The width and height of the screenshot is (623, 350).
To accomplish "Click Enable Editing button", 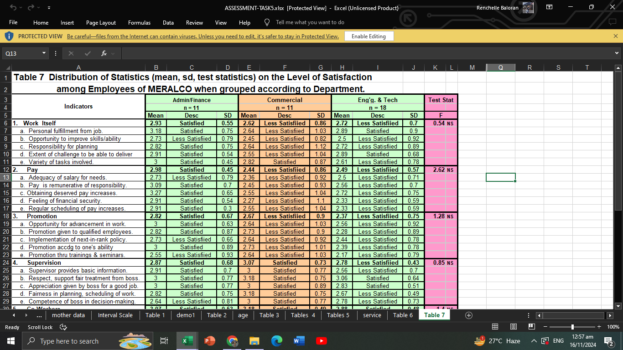I will click(x=369, y=36).
